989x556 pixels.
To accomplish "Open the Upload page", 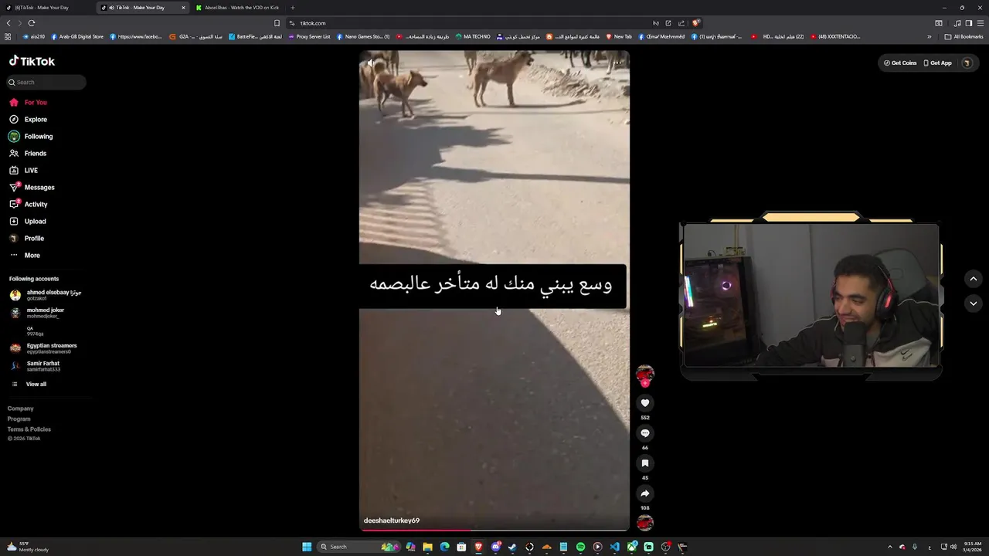I will coord(28,221).
